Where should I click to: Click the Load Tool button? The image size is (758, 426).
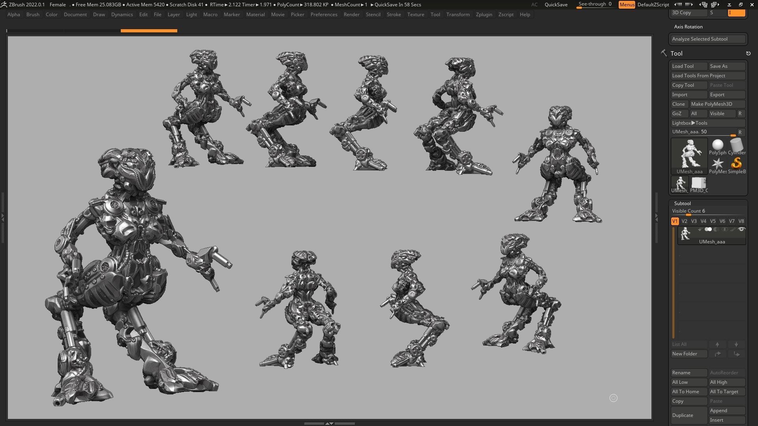(689, 66)
